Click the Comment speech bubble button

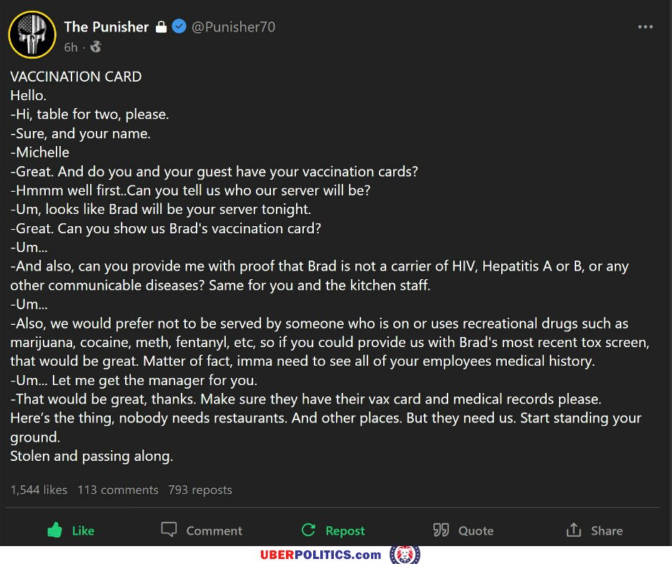click(202, 530)
